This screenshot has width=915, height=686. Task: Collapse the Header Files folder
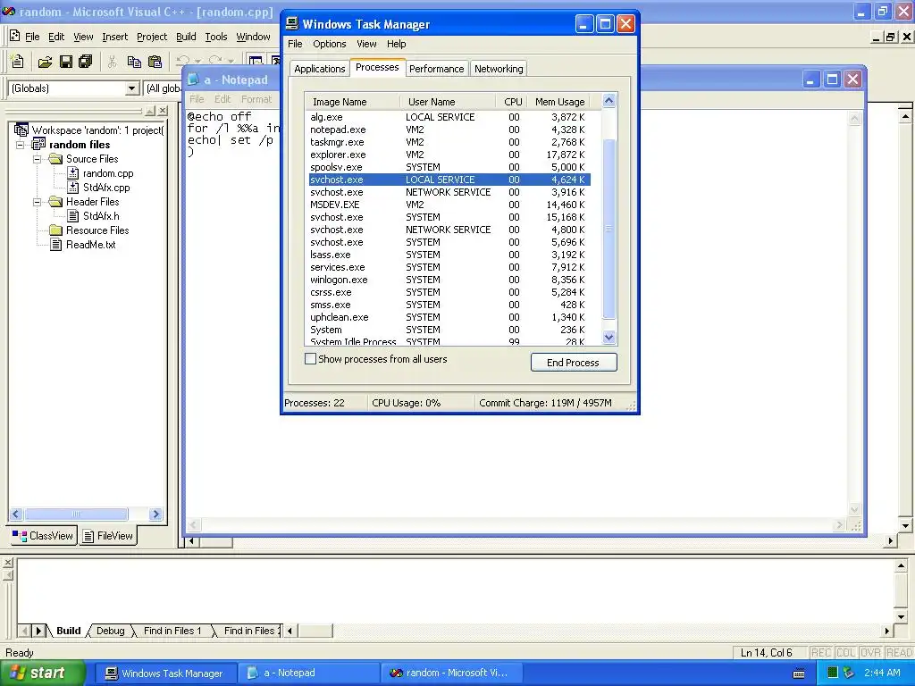pyautogui.click(x=38, y=202)
